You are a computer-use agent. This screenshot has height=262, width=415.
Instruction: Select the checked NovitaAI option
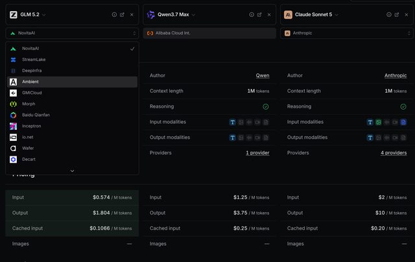click(72, 49)
